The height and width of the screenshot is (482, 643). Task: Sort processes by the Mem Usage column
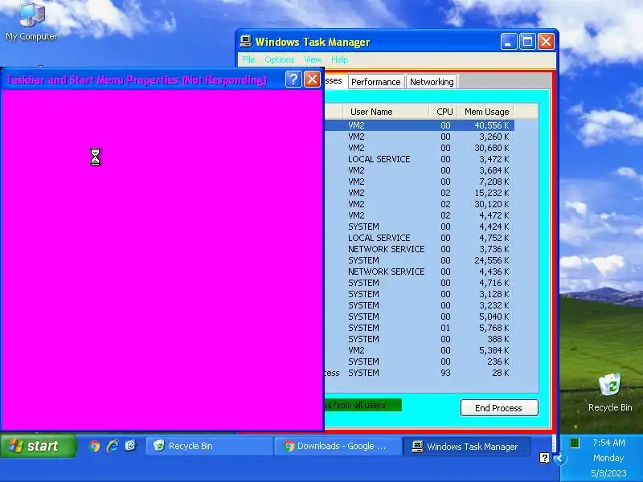click(x=485, y=112)
